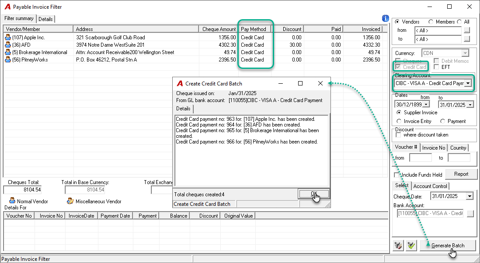Select the Details tab in batch dialog
The width and height of the screenshot is (480, 263).
coord(183,109)
